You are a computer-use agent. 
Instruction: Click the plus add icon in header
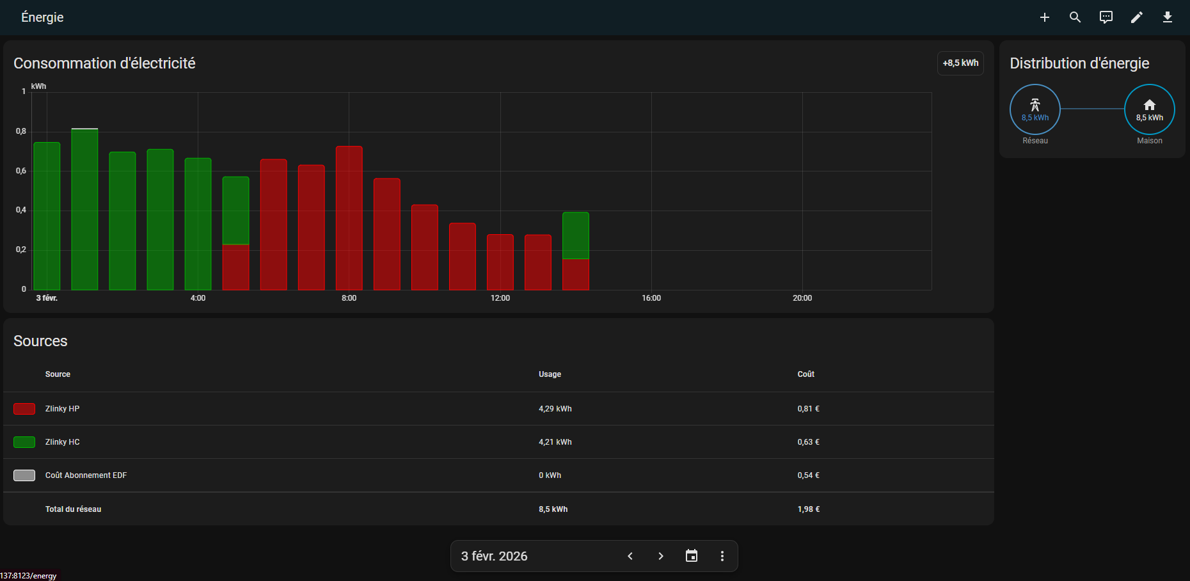point(1045,17)
